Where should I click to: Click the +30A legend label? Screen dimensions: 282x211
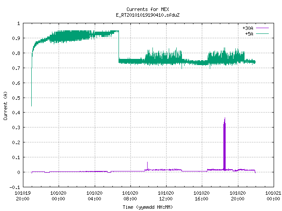tap(248, 28)
